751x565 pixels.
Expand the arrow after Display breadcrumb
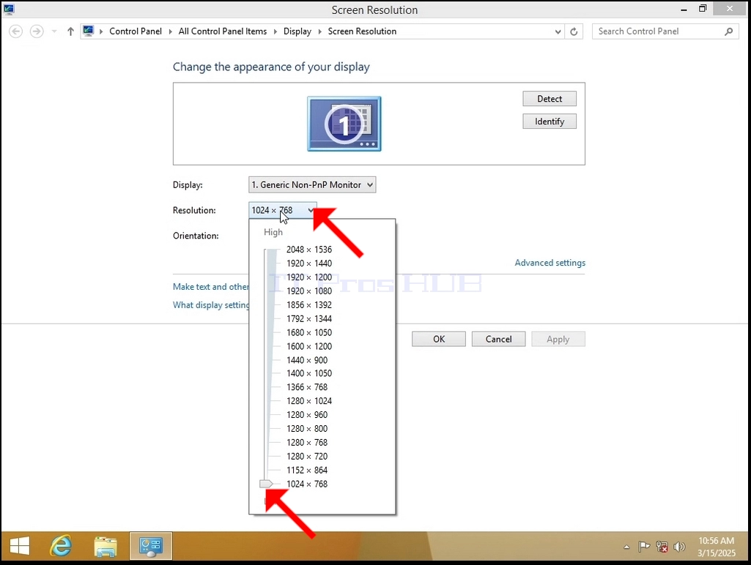click(x=319, y=31)
